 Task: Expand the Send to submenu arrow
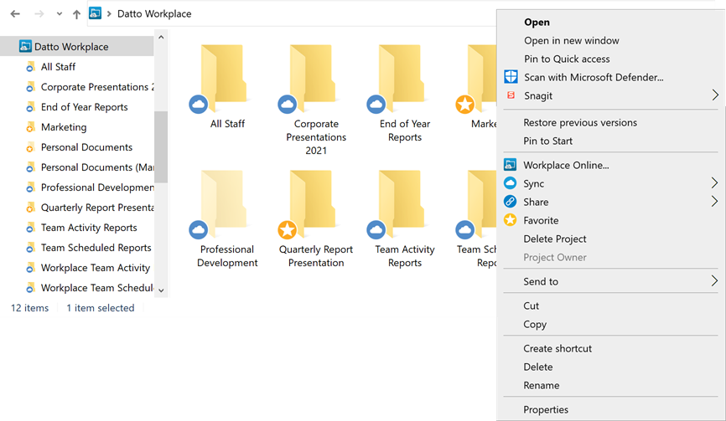(715, 281)
